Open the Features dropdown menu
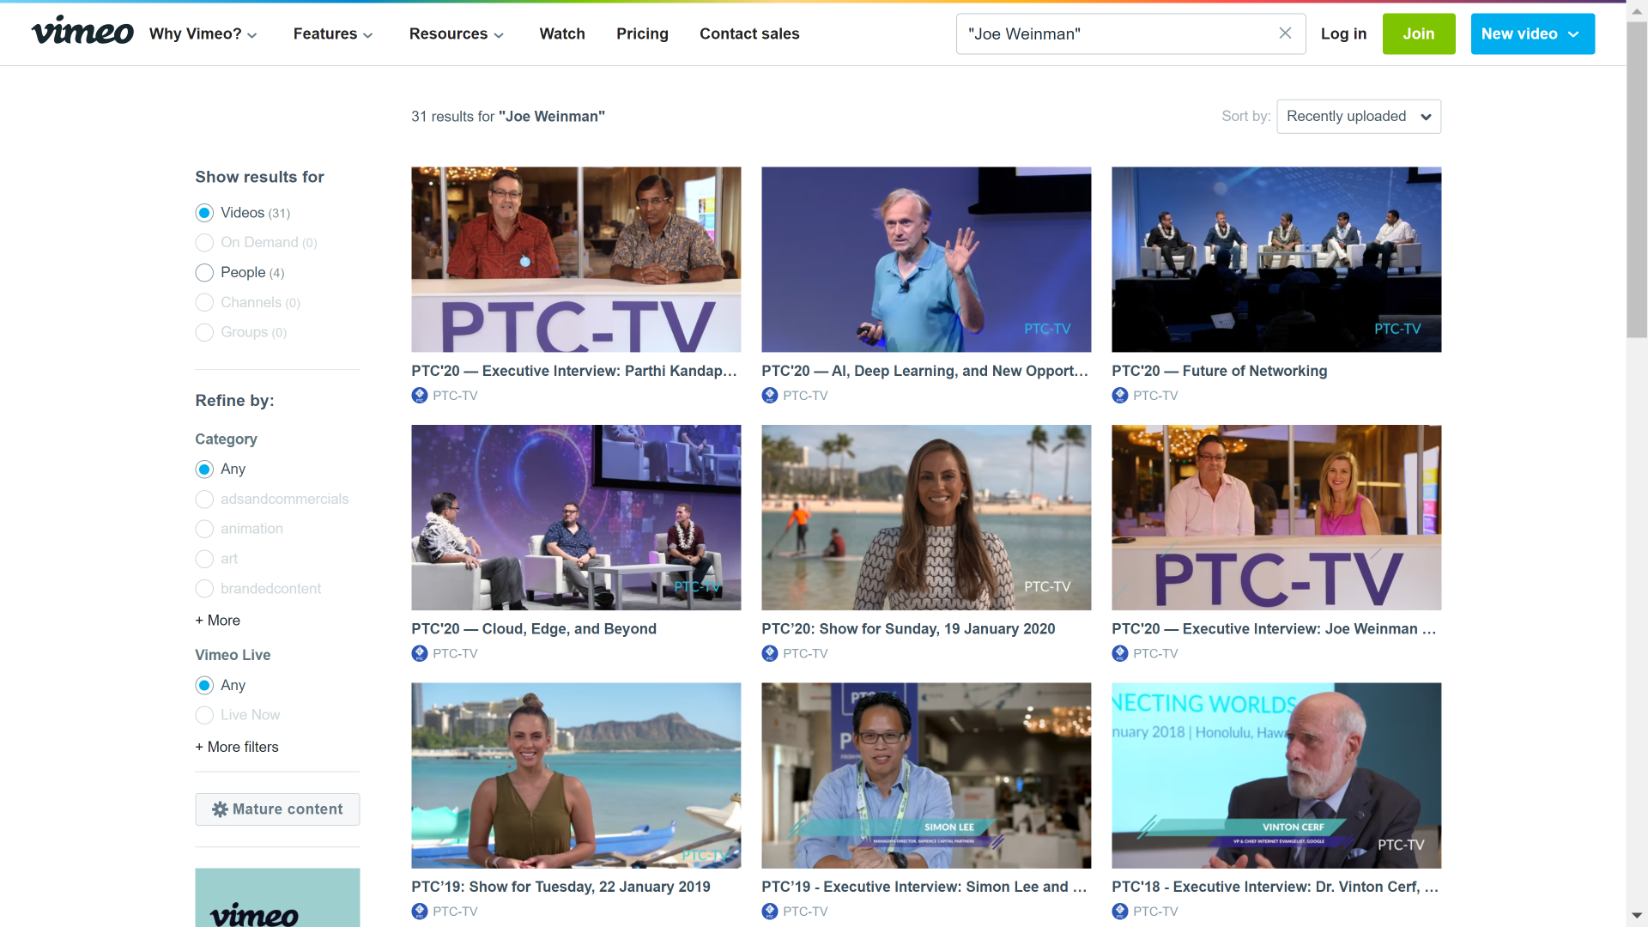Screen dimensions: 1648x927 (333, 33)
